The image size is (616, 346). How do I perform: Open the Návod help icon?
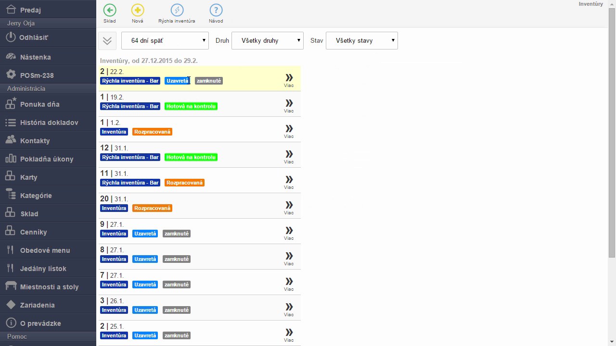[x=216, y=10]
